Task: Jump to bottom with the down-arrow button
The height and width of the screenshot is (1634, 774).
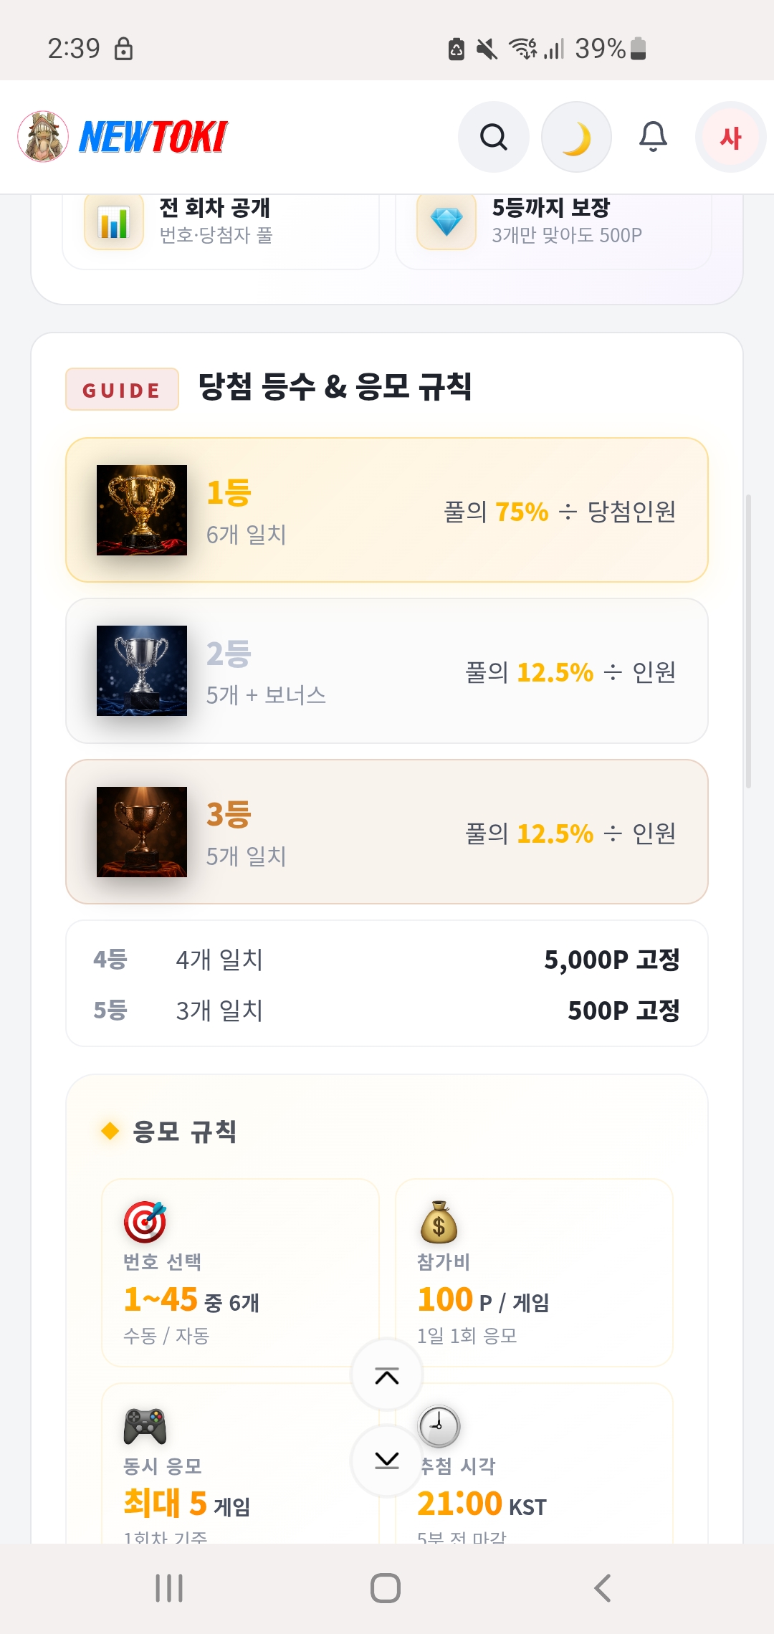Action: click(387, 1461)
